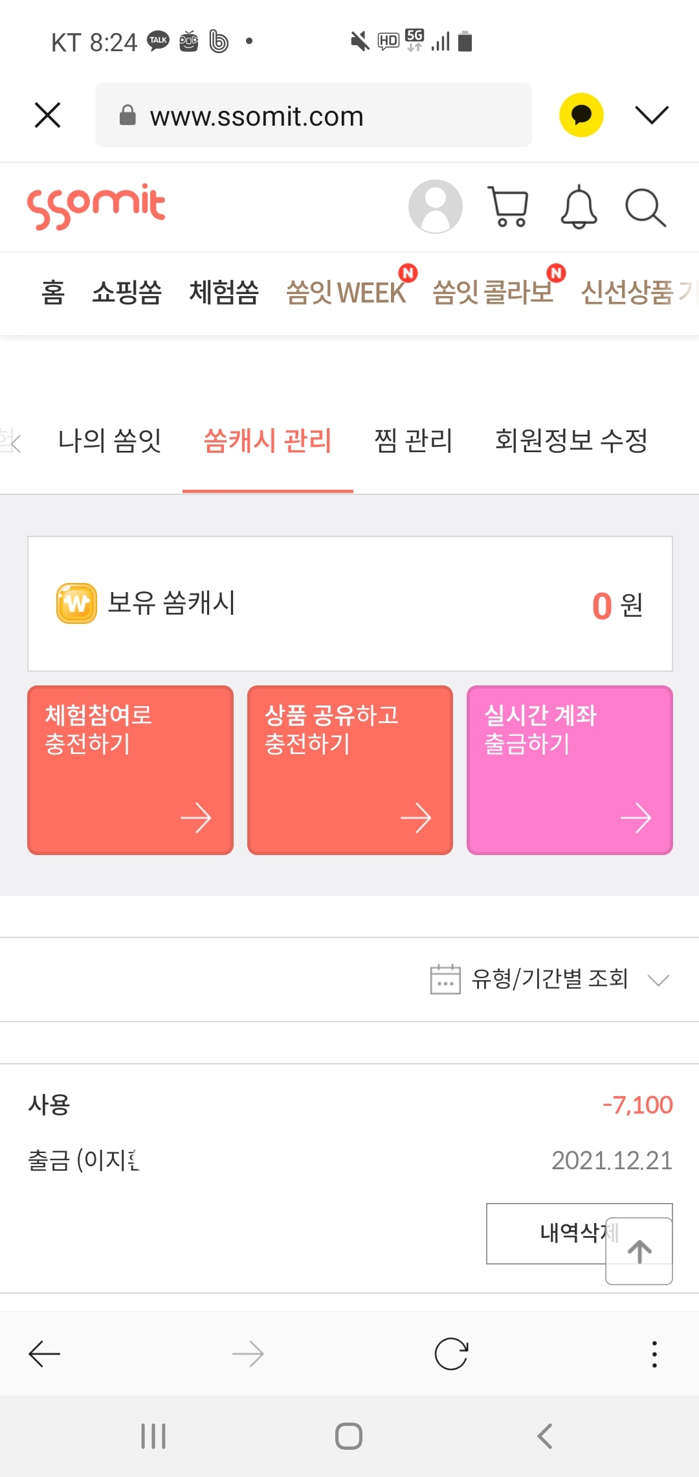
Task: Expand the browser chevron next to the address bar
Action: coord(651,115)
